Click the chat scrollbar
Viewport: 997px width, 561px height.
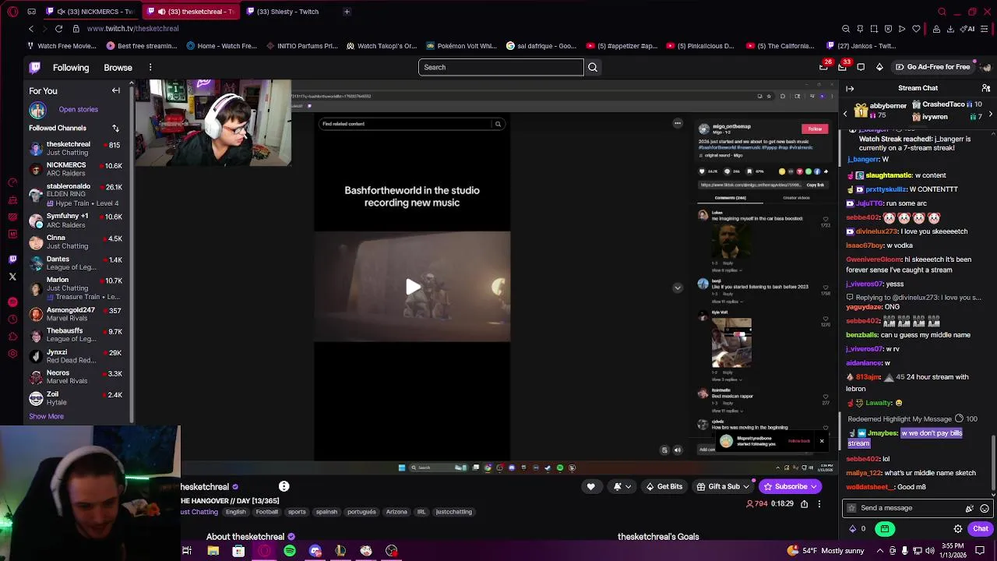994,464
